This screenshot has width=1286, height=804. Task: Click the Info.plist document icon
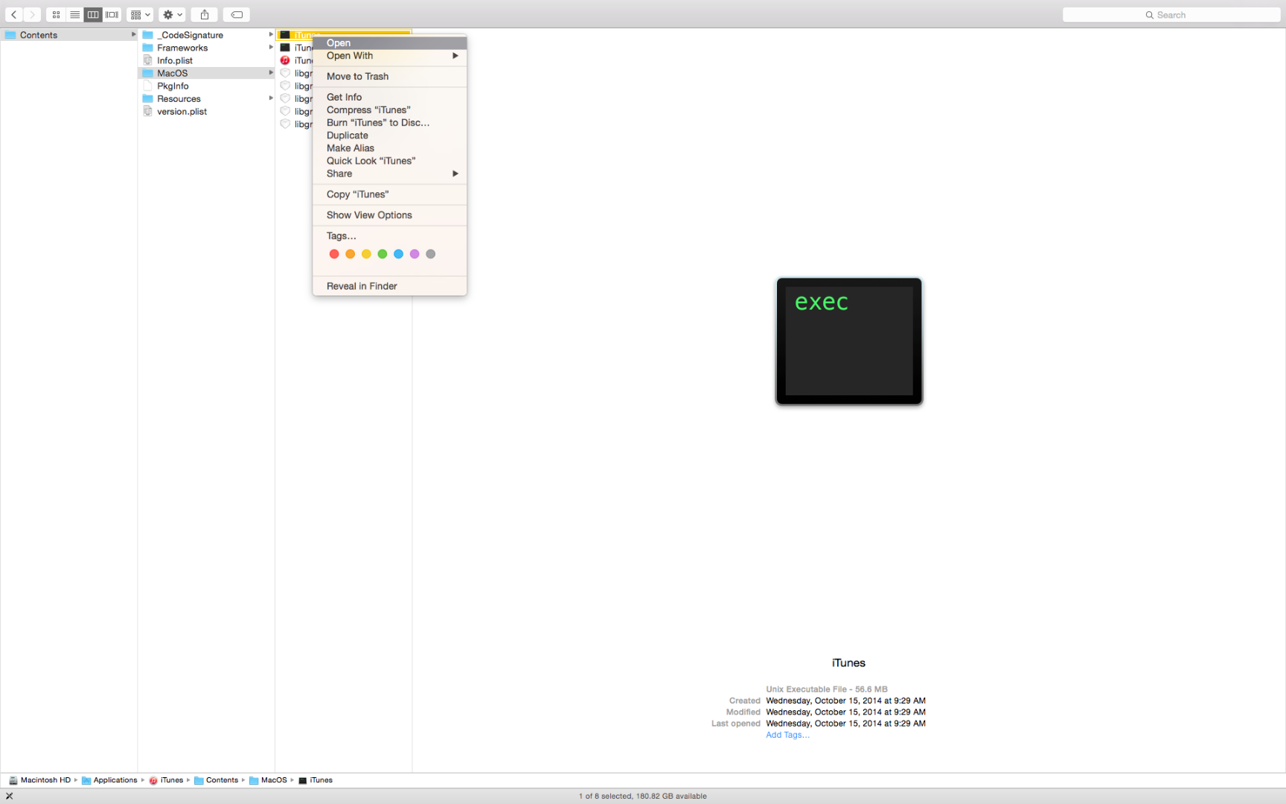tap(147, 60)
